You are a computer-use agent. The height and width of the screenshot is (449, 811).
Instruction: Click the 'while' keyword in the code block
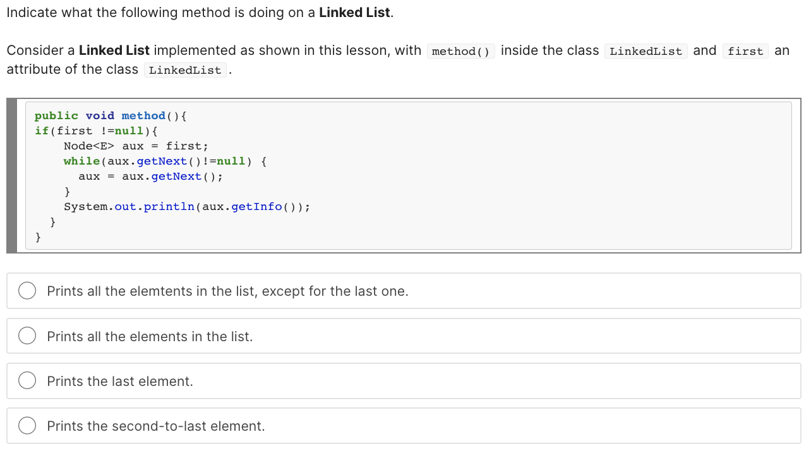pyautogui.click(x=81, y=161)
